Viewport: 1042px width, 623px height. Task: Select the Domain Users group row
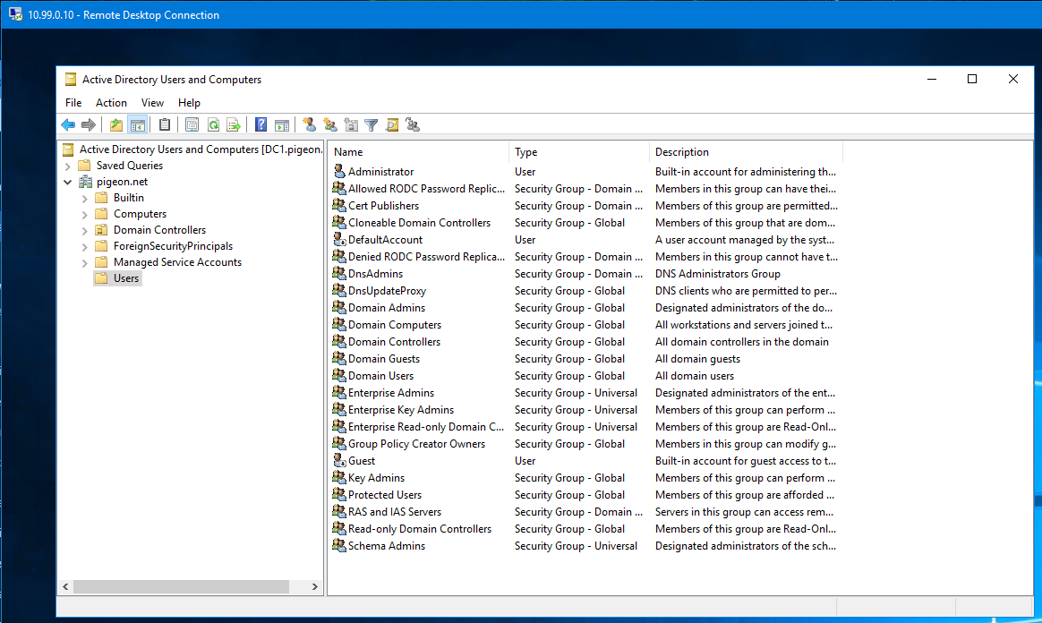tap(585, 375)
